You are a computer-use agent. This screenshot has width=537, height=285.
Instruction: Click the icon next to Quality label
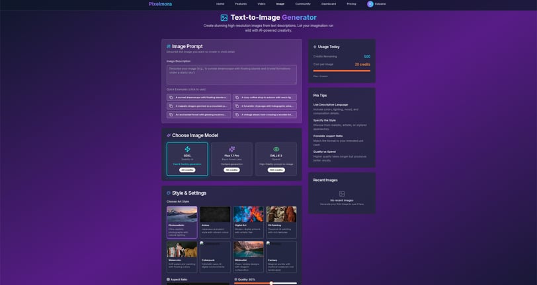click(x=236, y=280)
